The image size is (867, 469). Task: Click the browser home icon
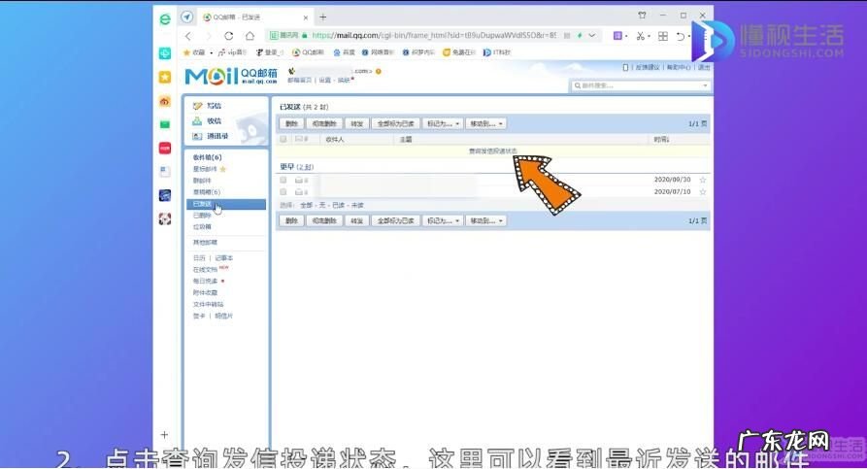tap(250, 36)
